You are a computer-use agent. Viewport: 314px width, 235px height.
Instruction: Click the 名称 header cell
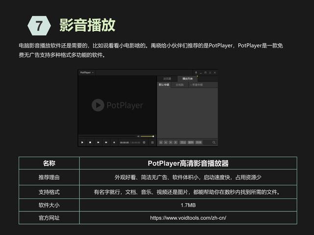[49, 163]
